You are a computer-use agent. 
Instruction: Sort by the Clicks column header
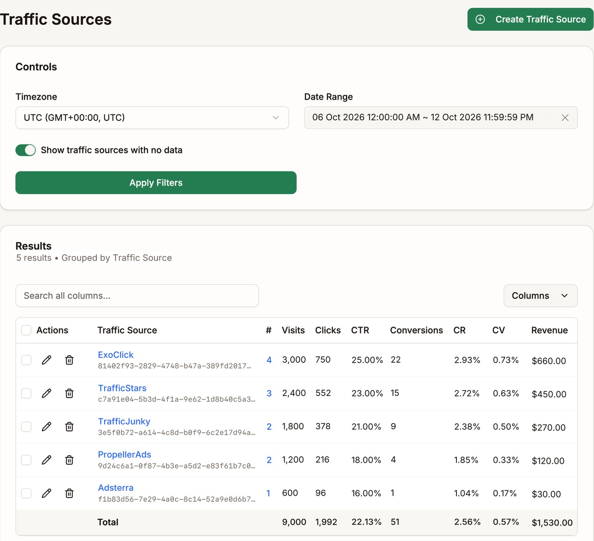point(328,330)
